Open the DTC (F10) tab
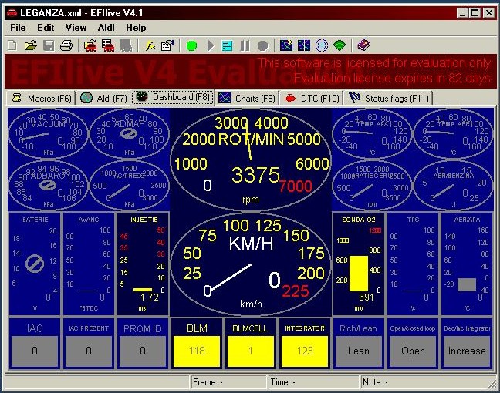Viewport: 500px width, 393px height. pyautogui.click(x=312, y=98)
